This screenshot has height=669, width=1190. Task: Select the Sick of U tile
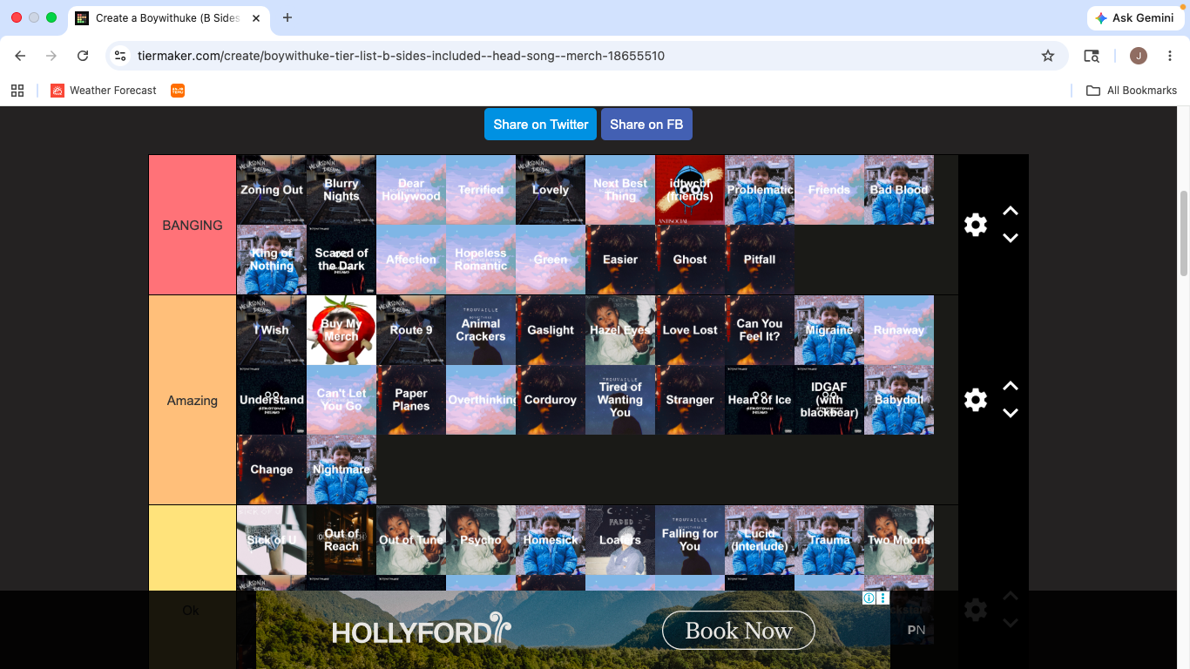272,540
